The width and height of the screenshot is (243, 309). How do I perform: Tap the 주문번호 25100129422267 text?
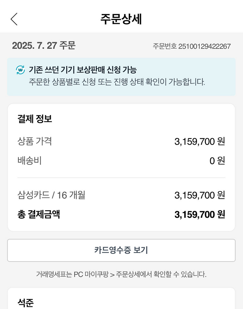[x=191, y=46]
